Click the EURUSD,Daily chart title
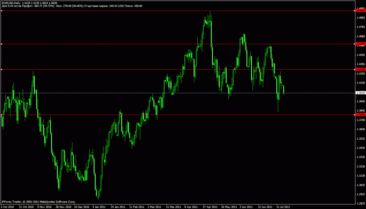 pyautogui.click(x=11, y=3)
